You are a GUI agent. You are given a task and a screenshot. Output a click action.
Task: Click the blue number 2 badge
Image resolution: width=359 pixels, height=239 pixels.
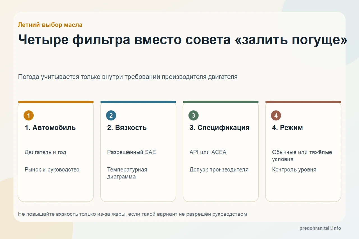pos(111,115)
